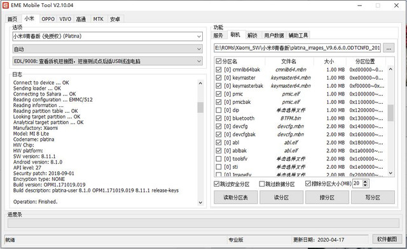The height and width of the screenshot is (249, 407).
Task: Uncheck the devcfgbak partition checkbox
Action: pyautogui.click(x=219, y=134)
